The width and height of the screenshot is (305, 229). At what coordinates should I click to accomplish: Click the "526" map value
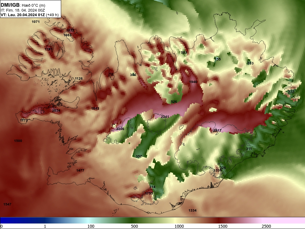(174, 102)
